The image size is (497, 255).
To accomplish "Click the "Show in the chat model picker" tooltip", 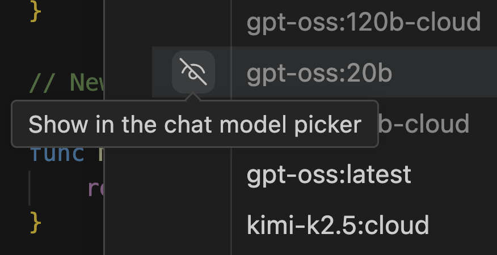I will [195, 124].
